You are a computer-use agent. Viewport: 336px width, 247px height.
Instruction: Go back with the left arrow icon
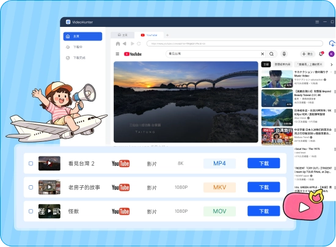tap(125, 44)
